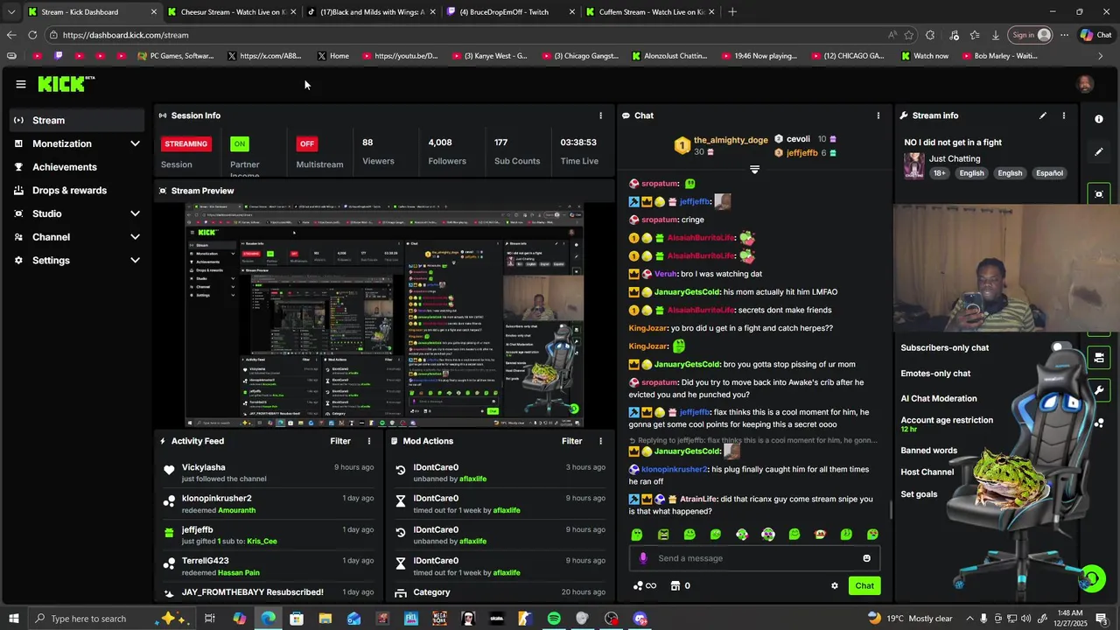Viewport: 1120px width, 630px height.
Task: Click the browser address bar URL
Action: 125,35
